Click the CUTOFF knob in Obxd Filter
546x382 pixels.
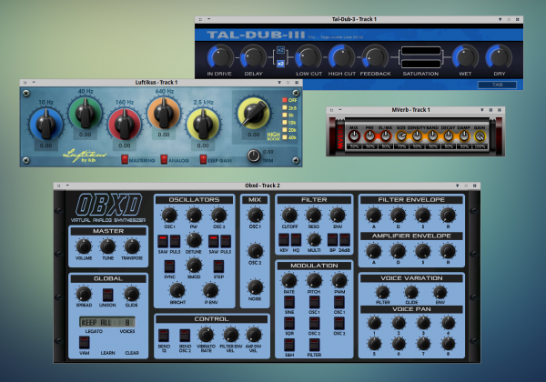pyautogui.click(x=289, y=215)
